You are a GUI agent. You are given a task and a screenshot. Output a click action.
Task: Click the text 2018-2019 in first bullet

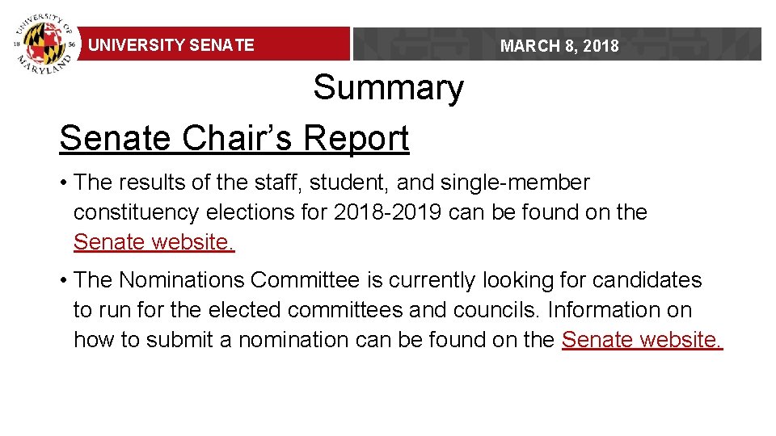tap(387, 212)
